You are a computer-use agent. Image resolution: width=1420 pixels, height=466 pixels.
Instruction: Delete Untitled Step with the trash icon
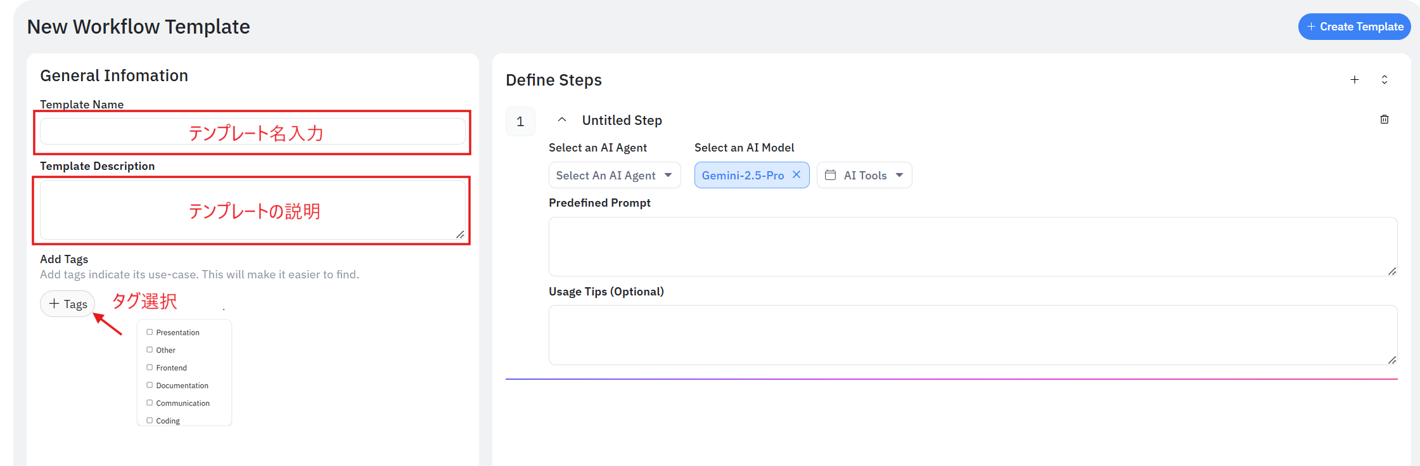[1384, 120]
